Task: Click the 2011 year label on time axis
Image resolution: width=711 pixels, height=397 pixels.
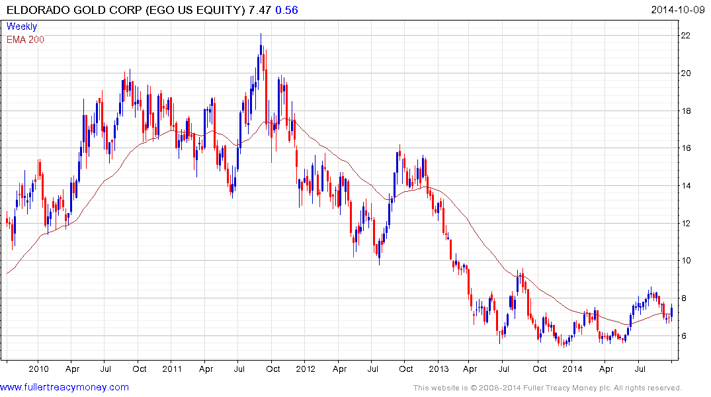Action: [172, 369]
